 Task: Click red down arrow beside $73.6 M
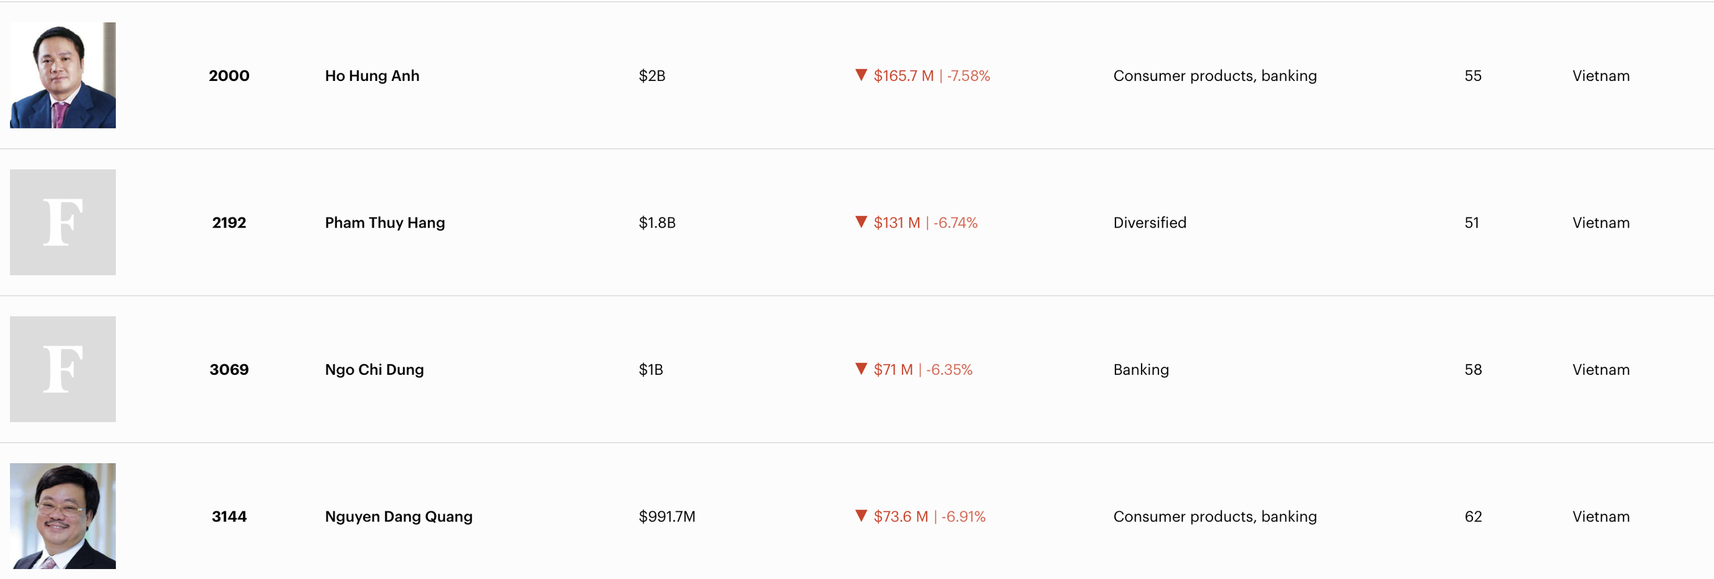tap(861, 516)
